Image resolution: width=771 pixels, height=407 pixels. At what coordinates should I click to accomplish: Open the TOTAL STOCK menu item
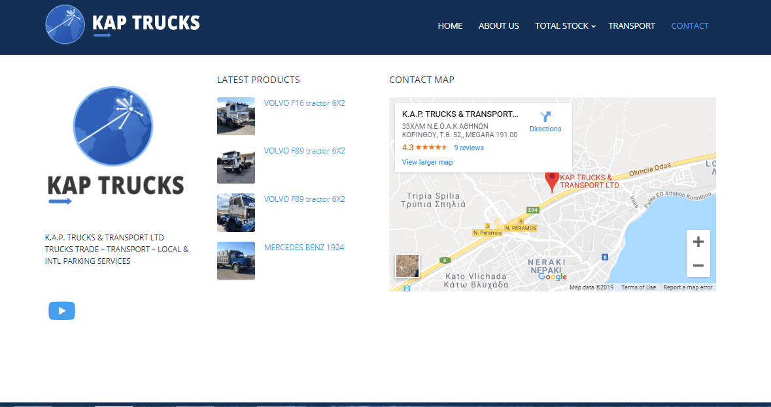[x=562, y=26]
